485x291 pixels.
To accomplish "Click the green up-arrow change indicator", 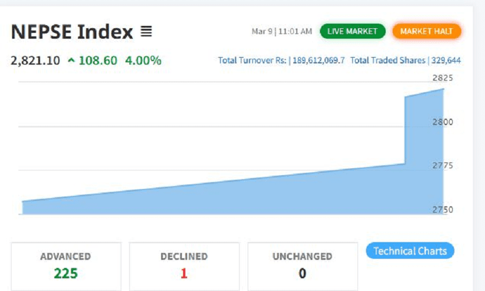I will click(x=72, y=60).
